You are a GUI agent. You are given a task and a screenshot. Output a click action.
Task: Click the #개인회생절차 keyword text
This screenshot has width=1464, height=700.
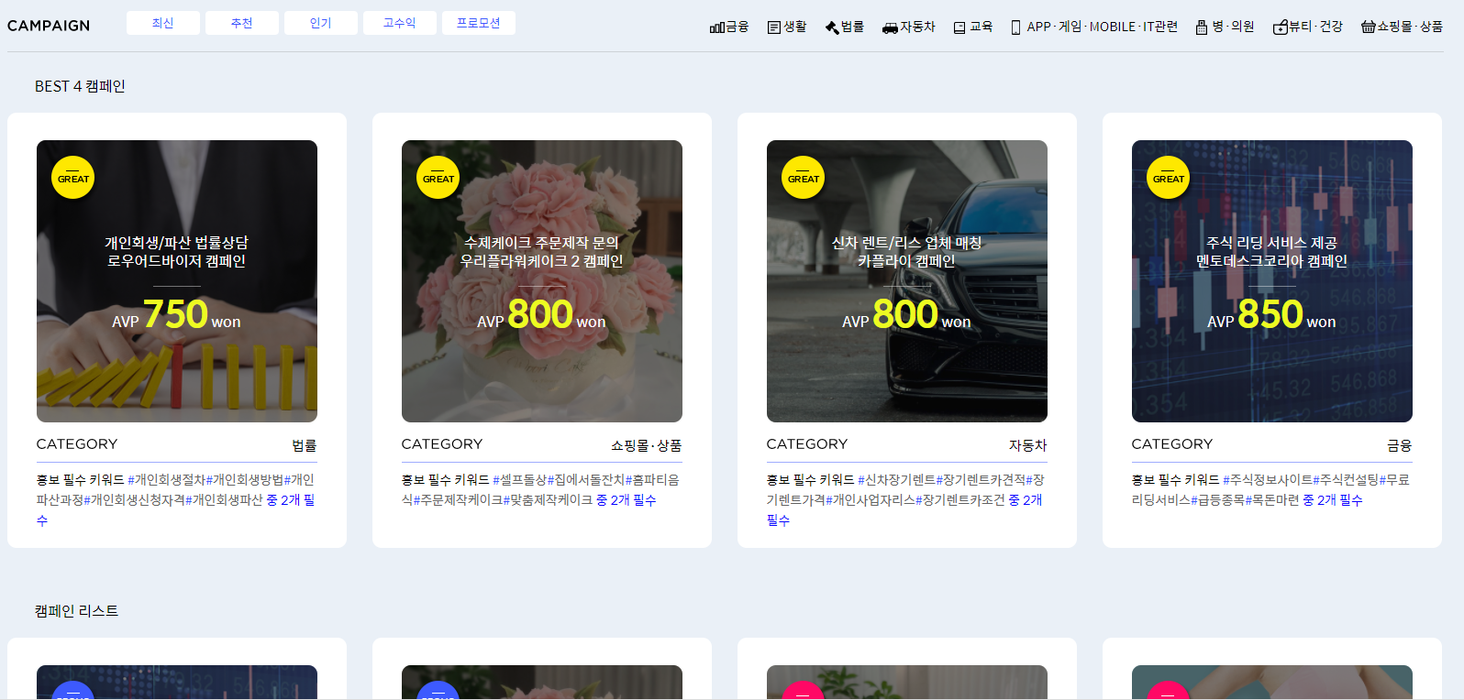[167, 480]
